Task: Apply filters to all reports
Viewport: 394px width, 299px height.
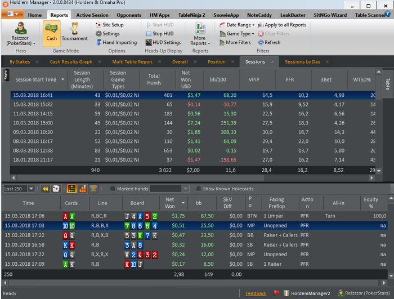Action: tap(282, 25)
